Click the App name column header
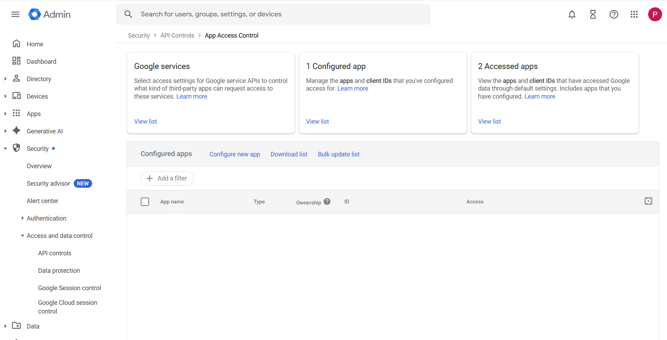This screenshot has height=340, width=667. coord(172,202)
